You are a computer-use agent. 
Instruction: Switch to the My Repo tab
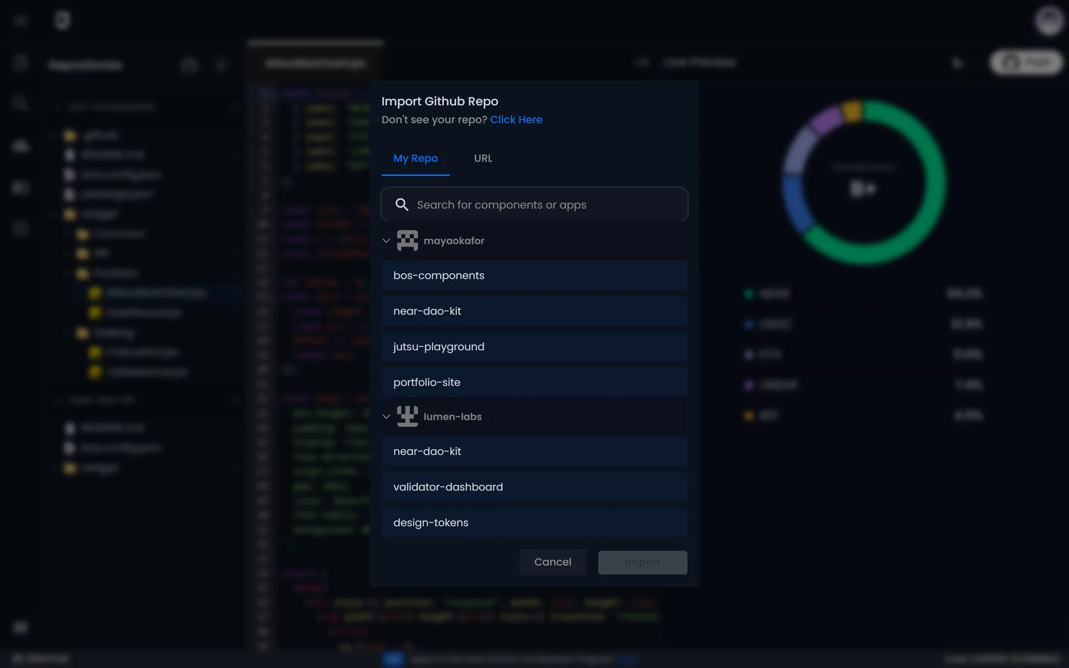click(415, 159)
